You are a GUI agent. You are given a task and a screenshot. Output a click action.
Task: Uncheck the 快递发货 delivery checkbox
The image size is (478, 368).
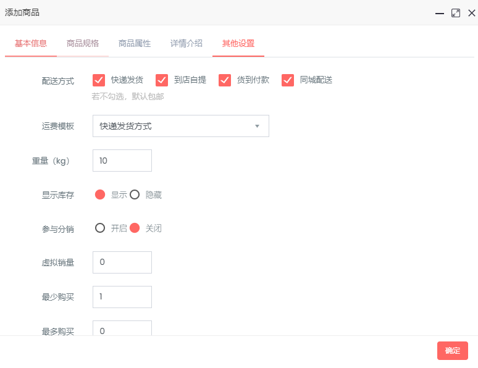pos(98,80)
